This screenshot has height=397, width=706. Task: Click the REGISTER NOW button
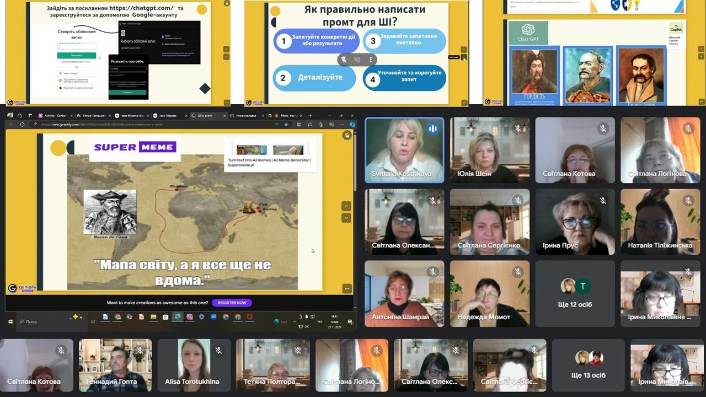pyautogui.click(x=232, y=303)
